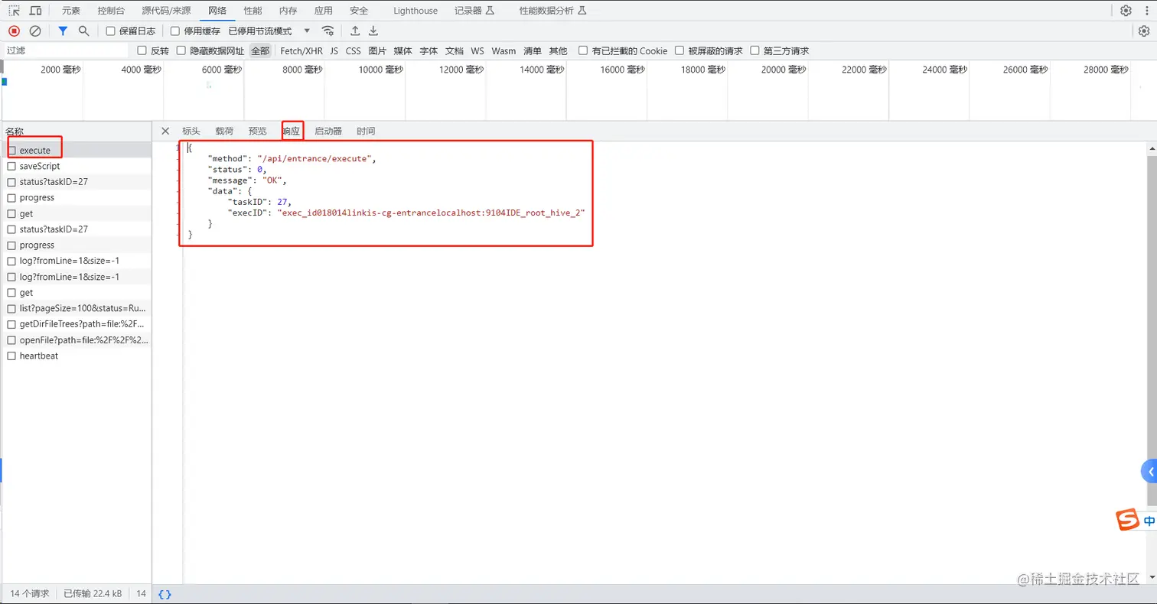
Task: Click the request filter text field
Action: (66, 50)
